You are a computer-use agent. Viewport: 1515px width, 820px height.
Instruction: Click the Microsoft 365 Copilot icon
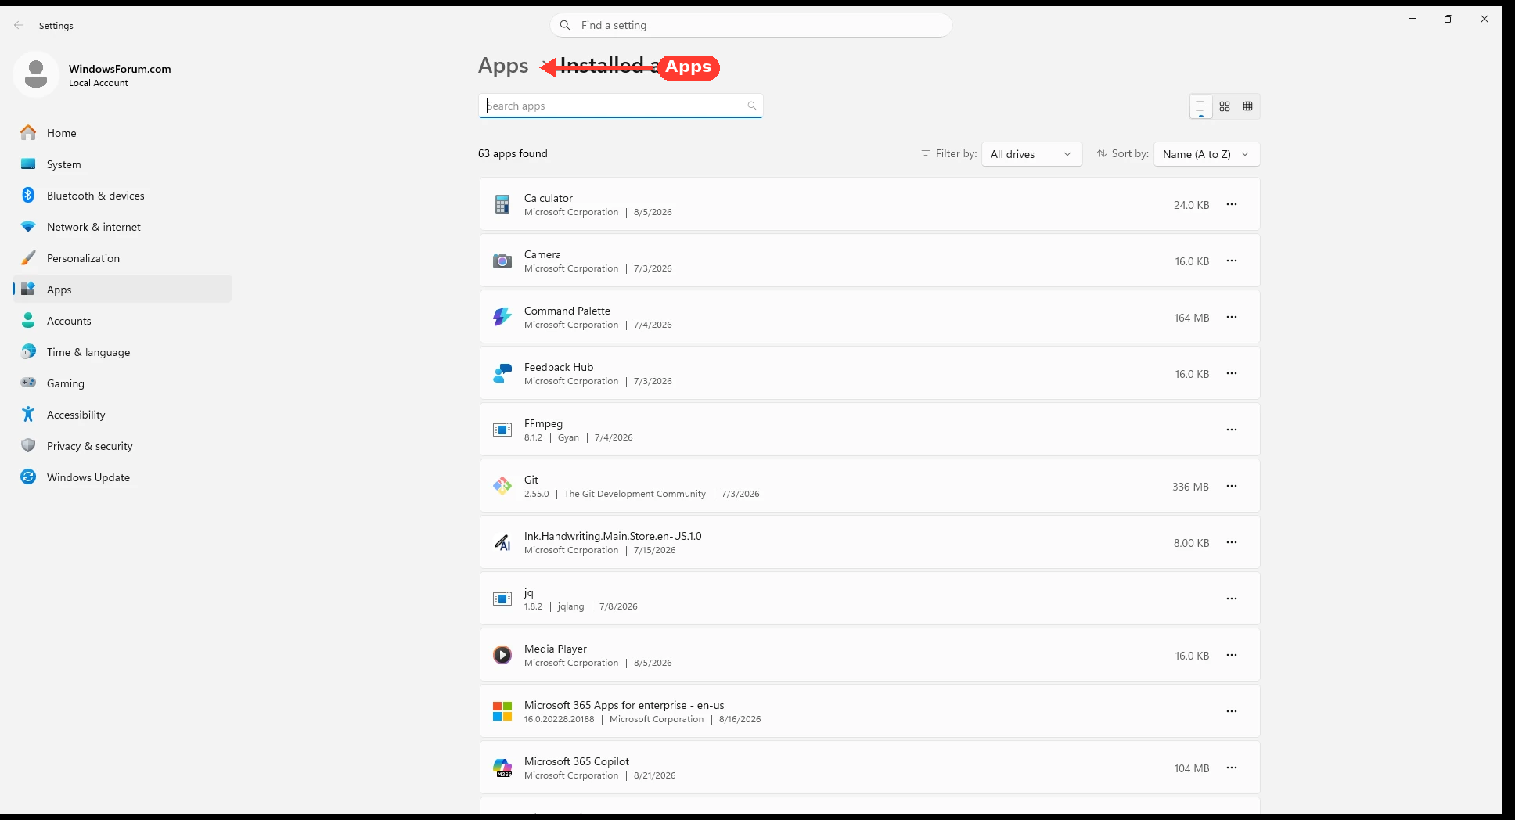click(x=502, y=768)
